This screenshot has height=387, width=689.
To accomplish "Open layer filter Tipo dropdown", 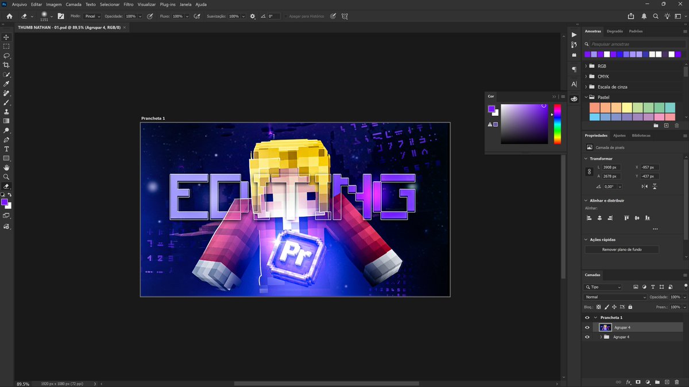I will (x=603, y=287).
